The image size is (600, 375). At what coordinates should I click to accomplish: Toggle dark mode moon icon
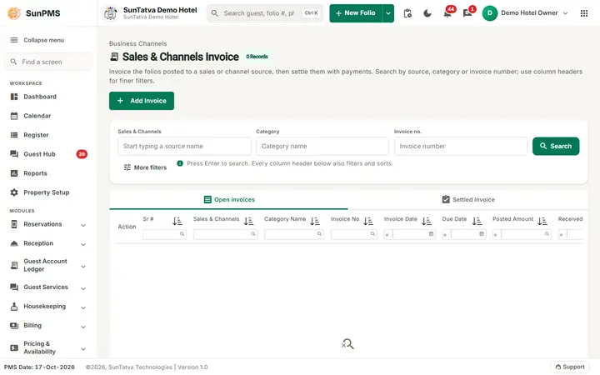[427, 13]
